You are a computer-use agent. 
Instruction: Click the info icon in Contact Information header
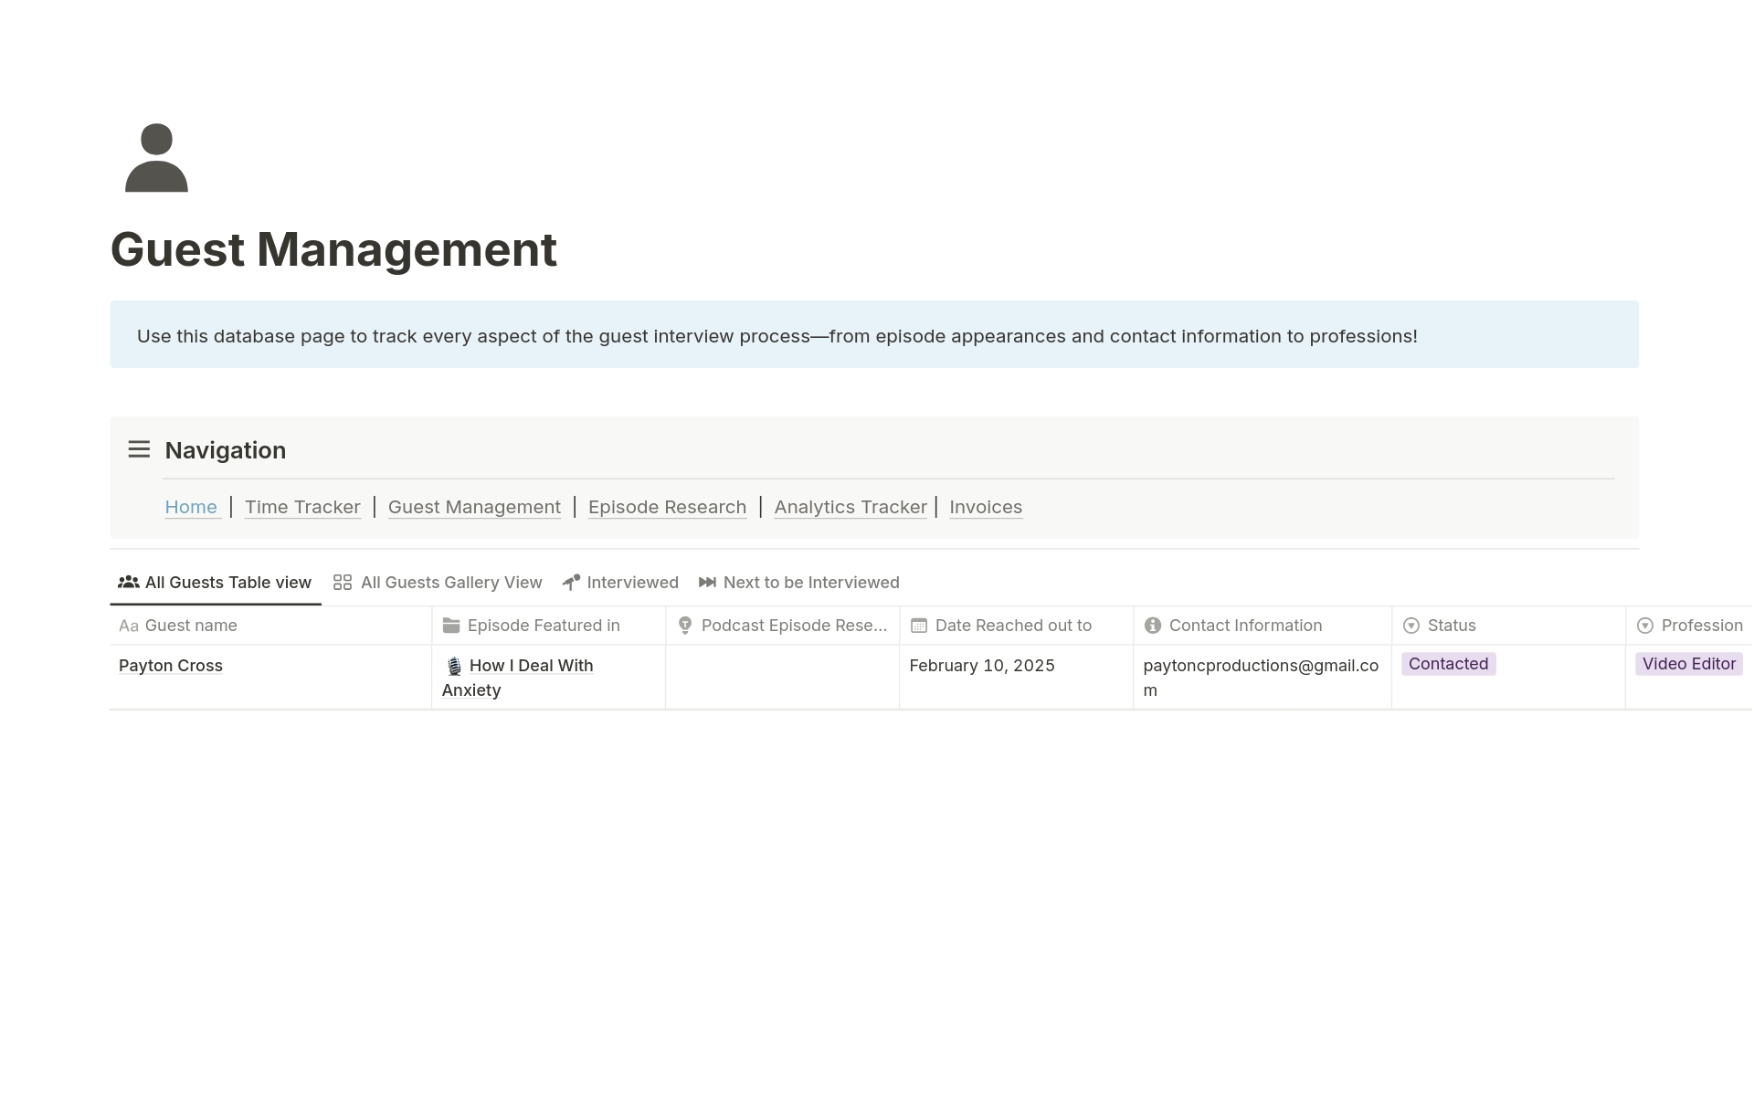tap(1153, 626)
